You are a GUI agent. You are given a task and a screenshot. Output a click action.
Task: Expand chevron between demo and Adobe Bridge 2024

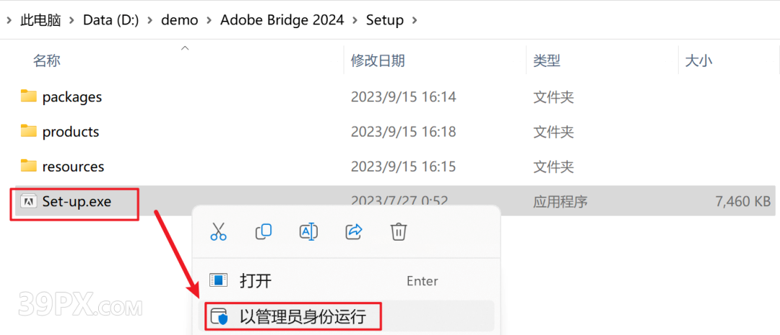(209, 20)
